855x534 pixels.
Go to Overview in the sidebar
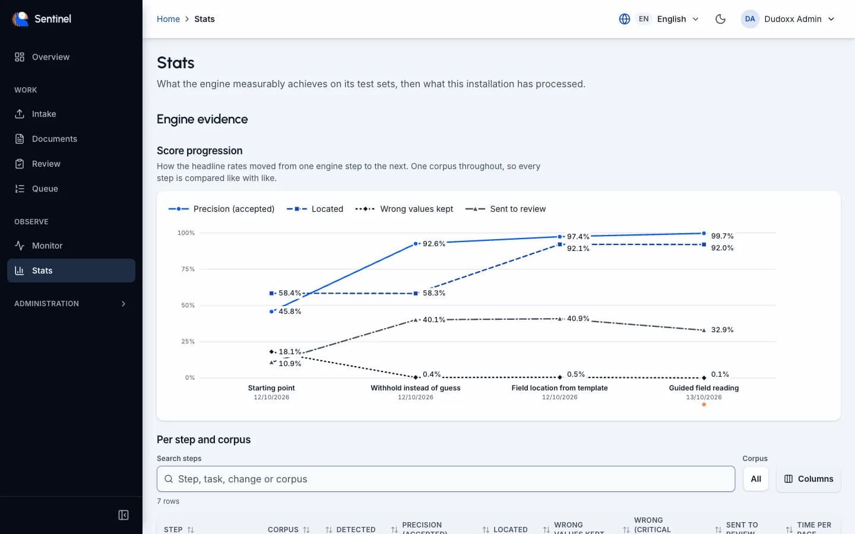[x=71, y=57]
